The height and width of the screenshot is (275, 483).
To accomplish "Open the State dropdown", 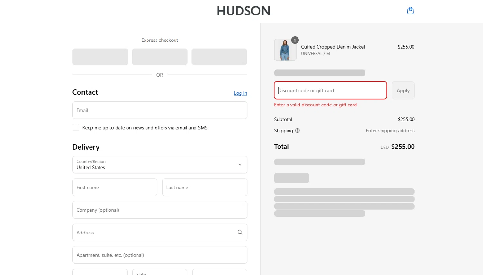I will click(160, 272).
